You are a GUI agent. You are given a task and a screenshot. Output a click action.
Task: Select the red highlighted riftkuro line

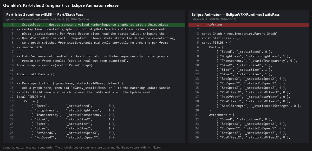point(249,25)
